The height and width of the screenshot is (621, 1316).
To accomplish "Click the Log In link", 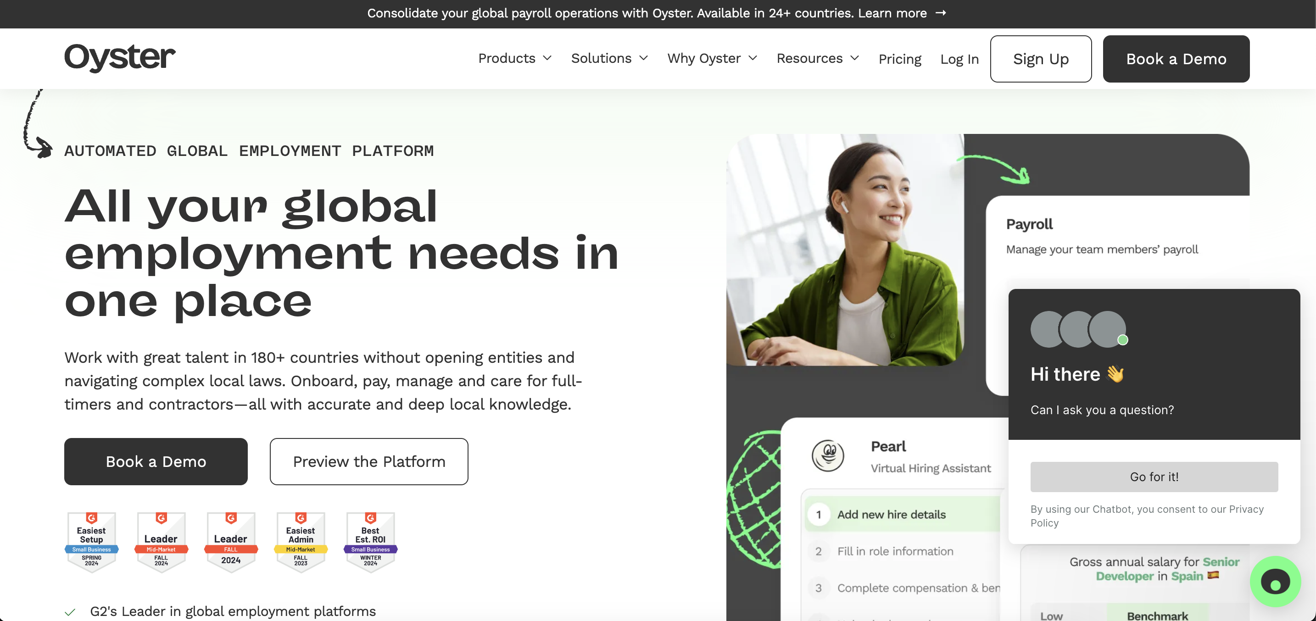I will coord(959,59).
